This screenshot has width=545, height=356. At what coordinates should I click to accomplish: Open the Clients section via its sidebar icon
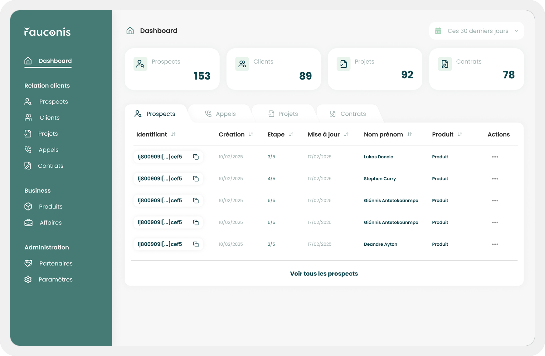28,118
